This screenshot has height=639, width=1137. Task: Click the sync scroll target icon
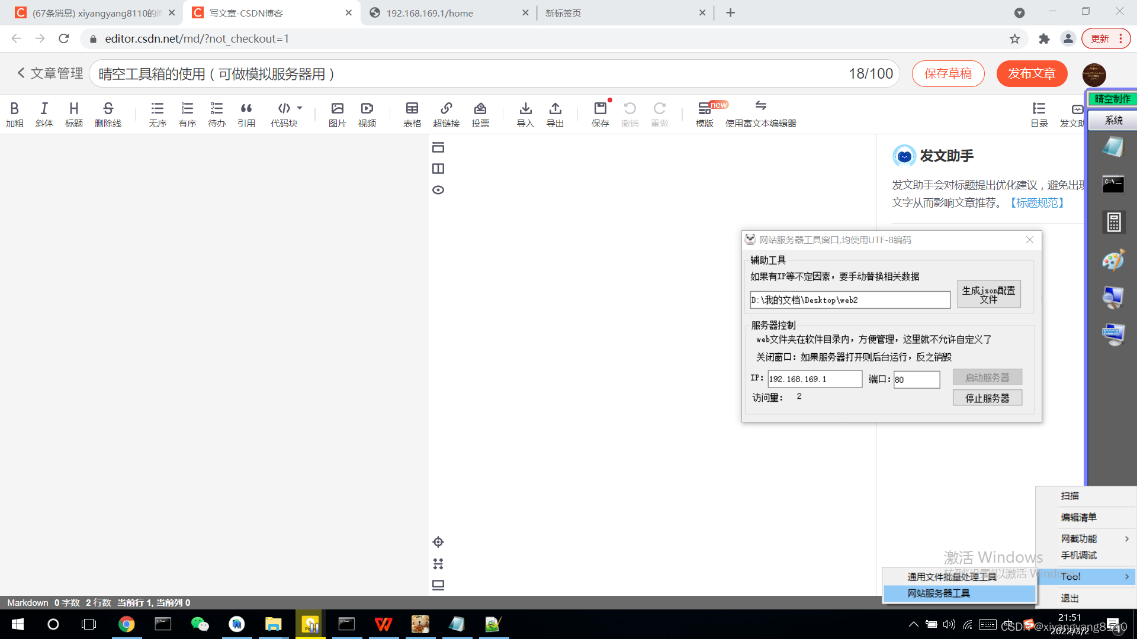[x=438, y=542]
